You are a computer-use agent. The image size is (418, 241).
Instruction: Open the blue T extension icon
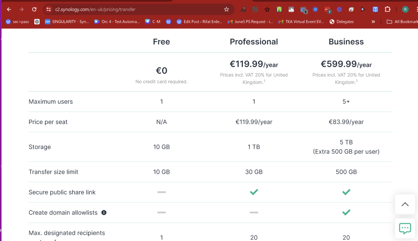click(x=376, y=10)
